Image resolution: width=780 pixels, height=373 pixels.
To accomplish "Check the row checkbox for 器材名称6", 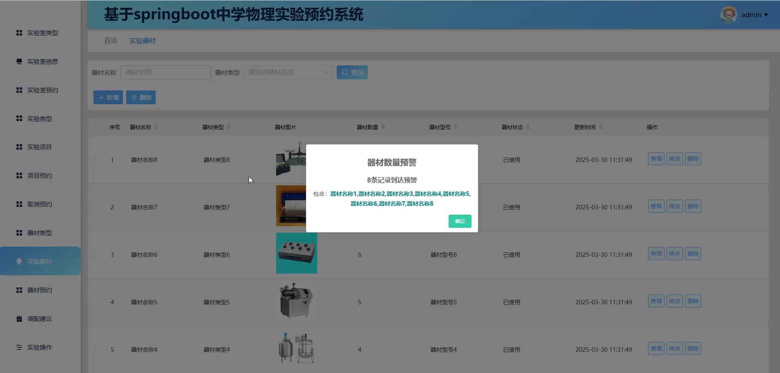I will pos(93,255).
